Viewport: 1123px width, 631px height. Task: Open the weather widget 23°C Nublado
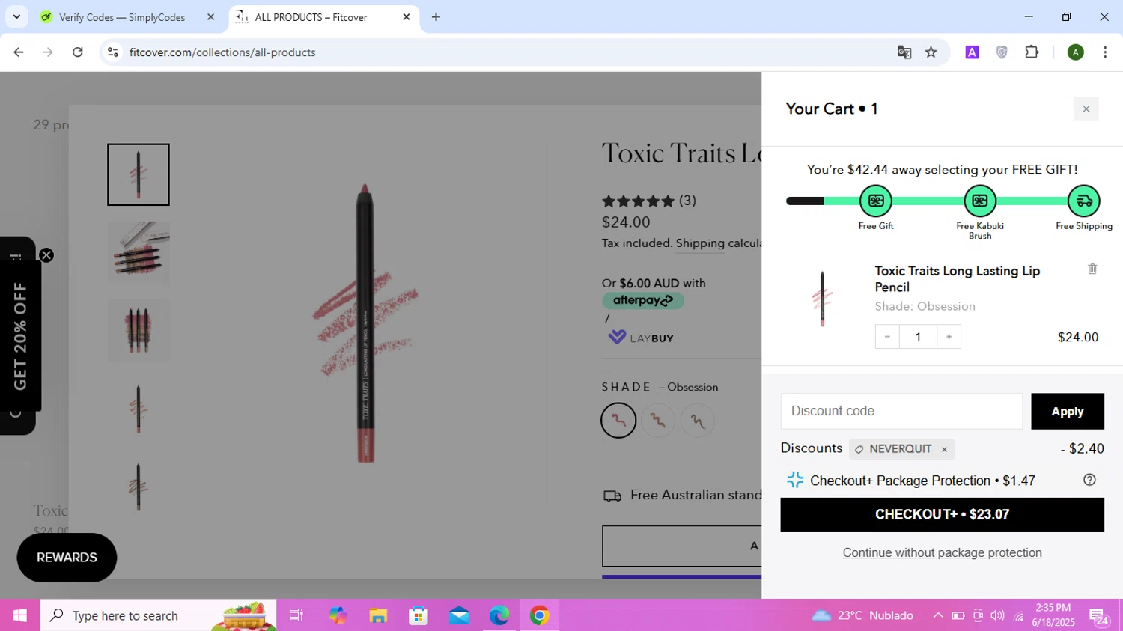coord(862,615)
